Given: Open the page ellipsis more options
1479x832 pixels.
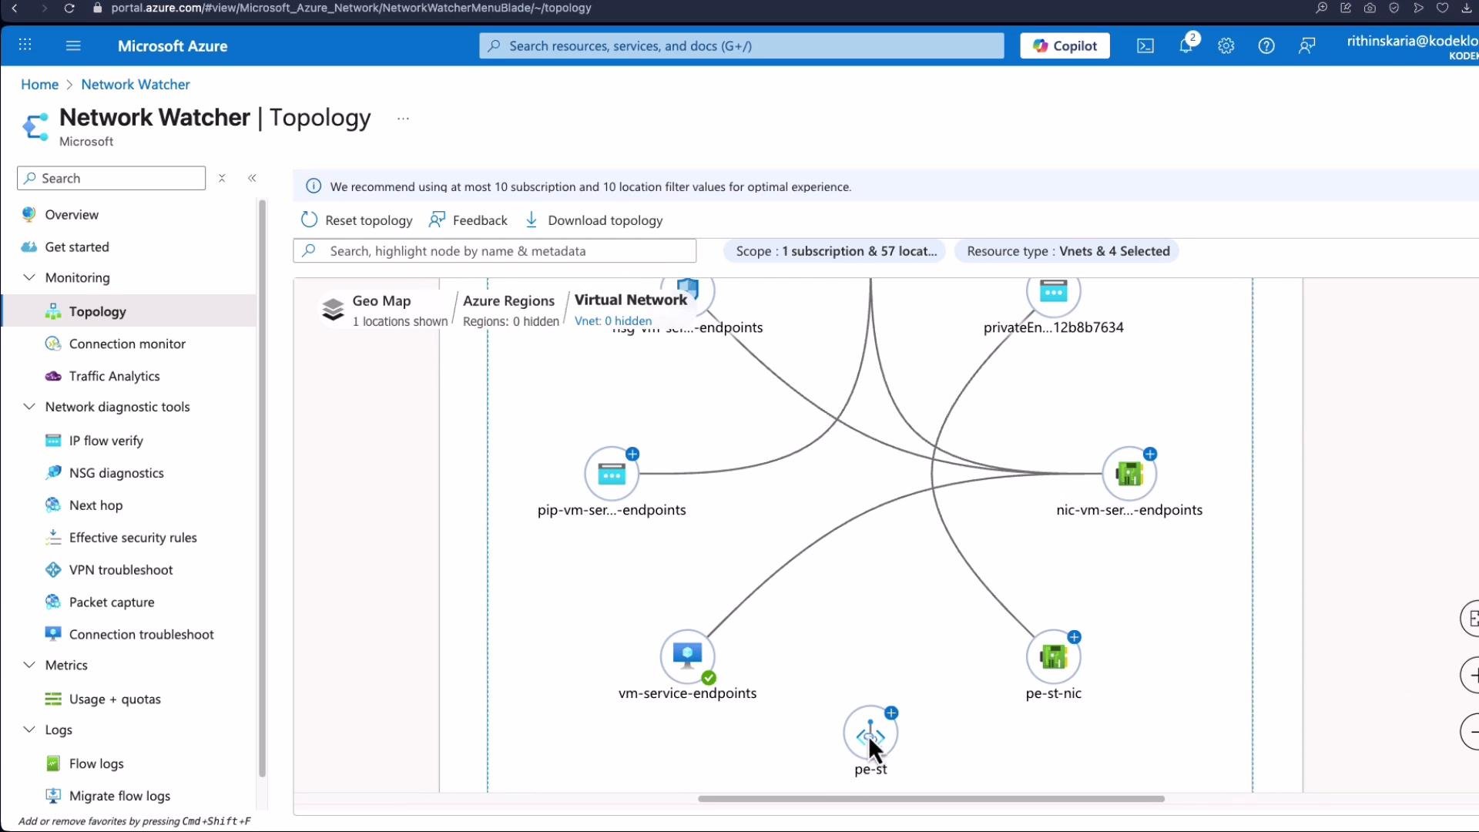Looking at the screenshot, I should point(403,119).
